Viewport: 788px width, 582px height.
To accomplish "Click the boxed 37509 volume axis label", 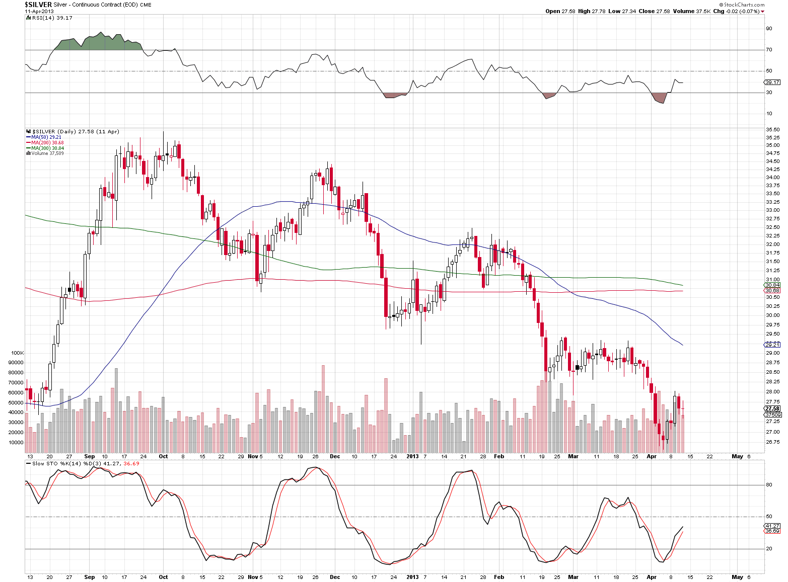I will point(772,414).
